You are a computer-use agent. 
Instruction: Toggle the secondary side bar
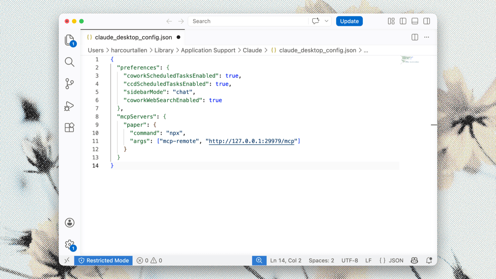pos(427,21)
